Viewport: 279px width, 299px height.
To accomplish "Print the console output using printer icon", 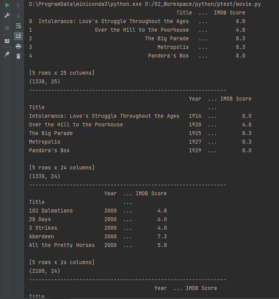I will click(18, 46).
